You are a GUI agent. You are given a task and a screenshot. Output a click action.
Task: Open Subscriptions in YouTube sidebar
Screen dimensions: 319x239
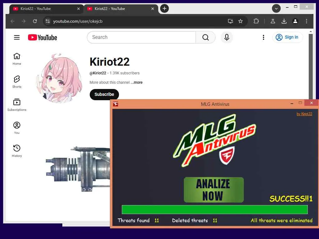click(17, 105)
